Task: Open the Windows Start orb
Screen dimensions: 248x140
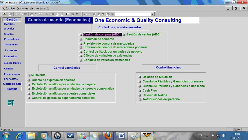Action: tap(6, 136)
